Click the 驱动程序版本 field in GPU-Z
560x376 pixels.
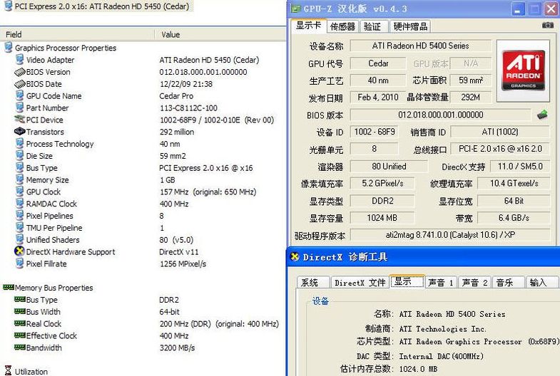(x=450, y=235)
